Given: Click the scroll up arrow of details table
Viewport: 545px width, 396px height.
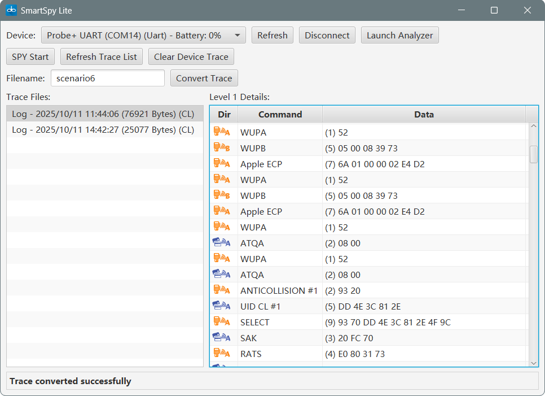Looking at the screenshot, I should pyautogui.click(x=534, y=126).
